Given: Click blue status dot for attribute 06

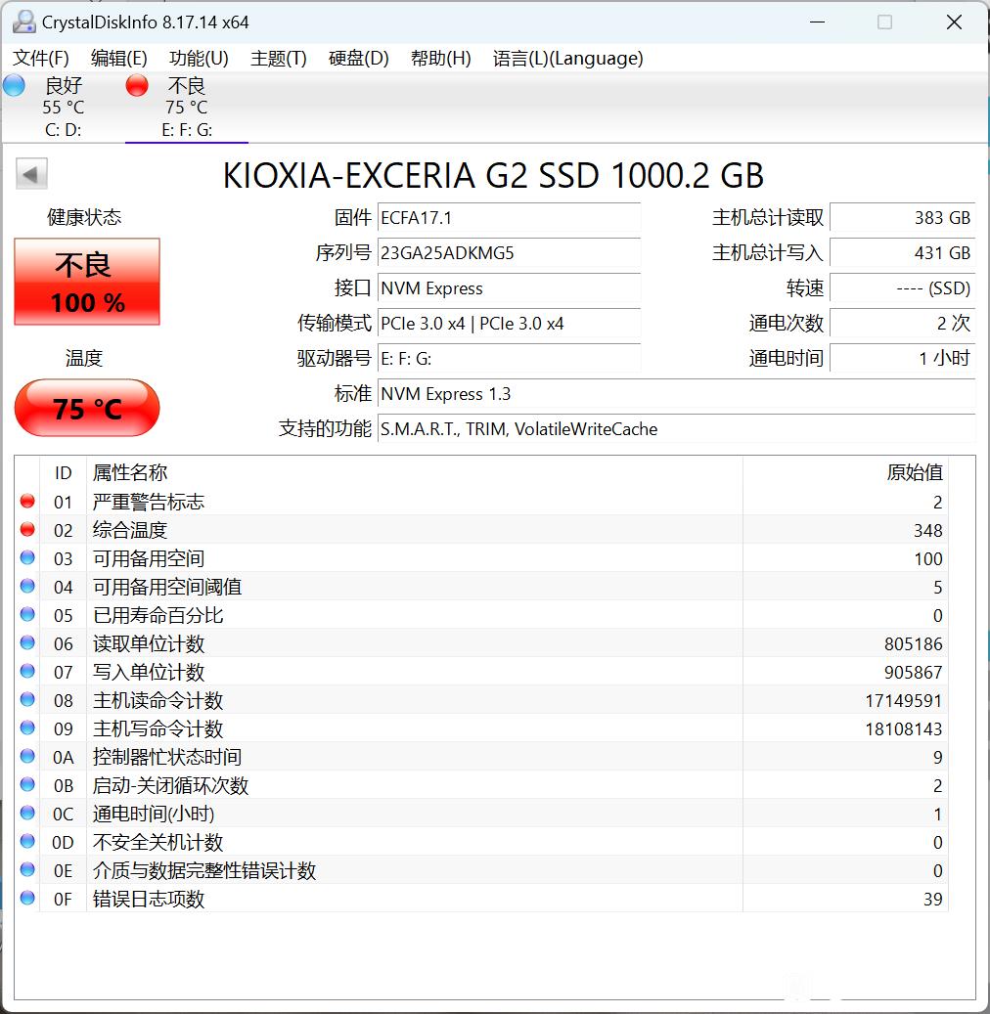Looking at the screenshot, I should 27,642.
